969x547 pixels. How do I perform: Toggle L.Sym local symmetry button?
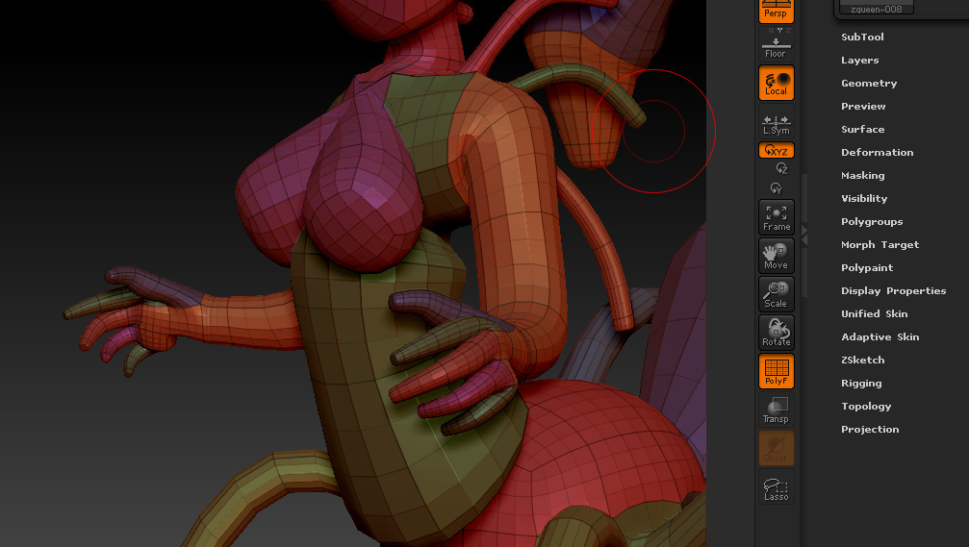pyautogui.click(x=776, y=121)
